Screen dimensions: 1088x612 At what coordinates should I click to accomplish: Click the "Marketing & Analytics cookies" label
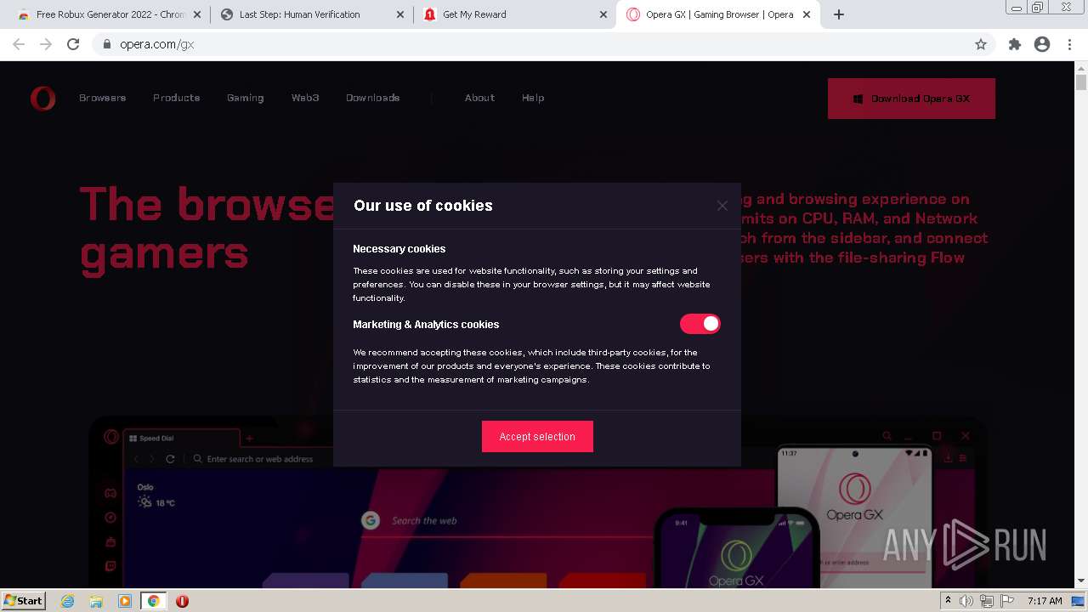pos(426,325)
